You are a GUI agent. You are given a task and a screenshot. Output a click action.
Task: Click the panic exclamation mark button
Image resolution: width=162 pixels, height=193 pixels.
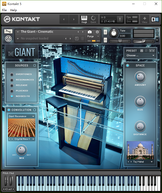120,19
